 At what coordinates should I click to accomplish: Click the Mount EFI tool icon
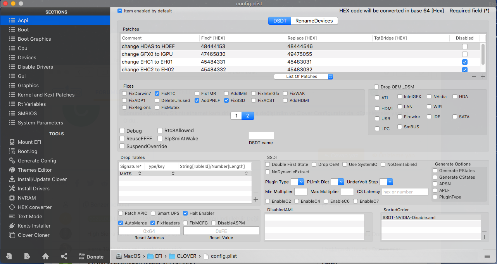coord(12,142)
